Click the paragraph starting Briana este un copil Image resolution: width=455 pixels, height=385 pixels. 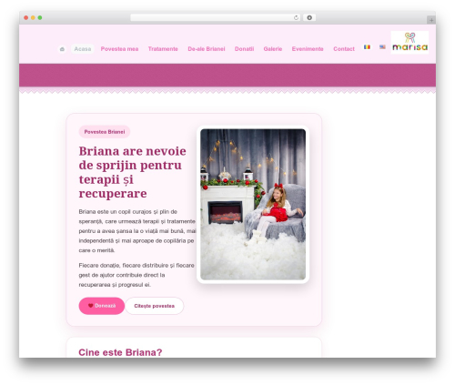[x=137, y=231]
